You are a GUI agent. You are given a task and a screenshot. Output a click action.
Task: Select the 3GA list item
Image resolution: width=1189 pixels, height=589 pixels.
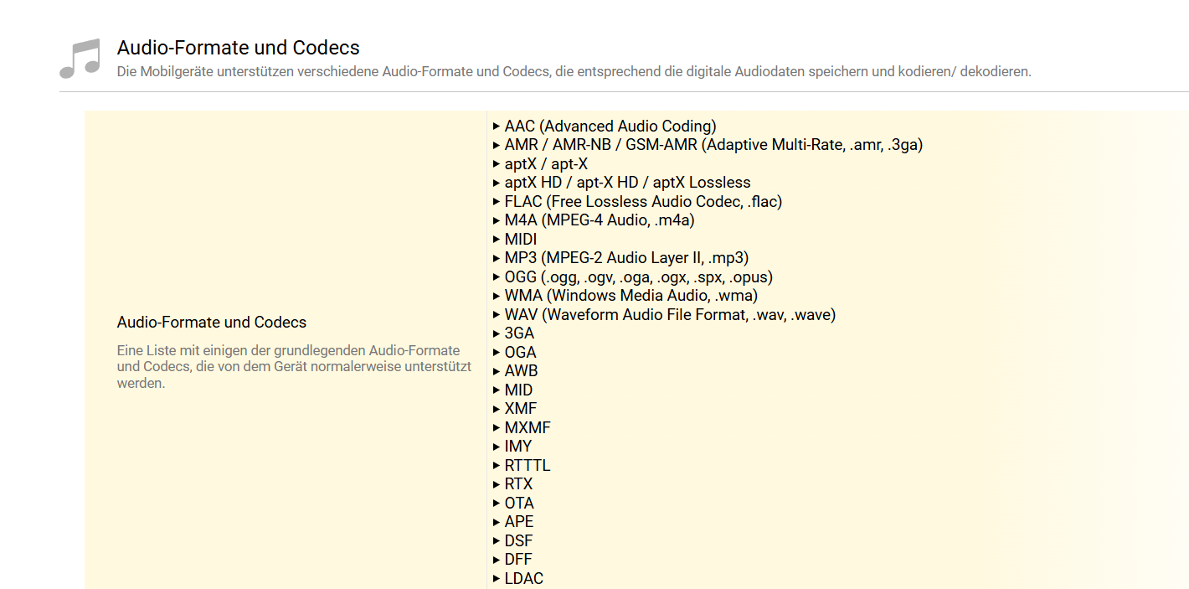click(x=514, y=333)
